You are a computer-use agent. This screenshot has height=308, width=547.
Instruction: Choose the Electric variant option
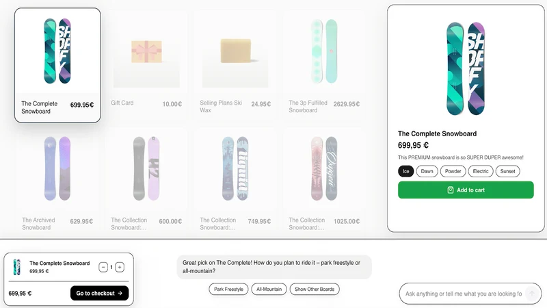(481, 171)
